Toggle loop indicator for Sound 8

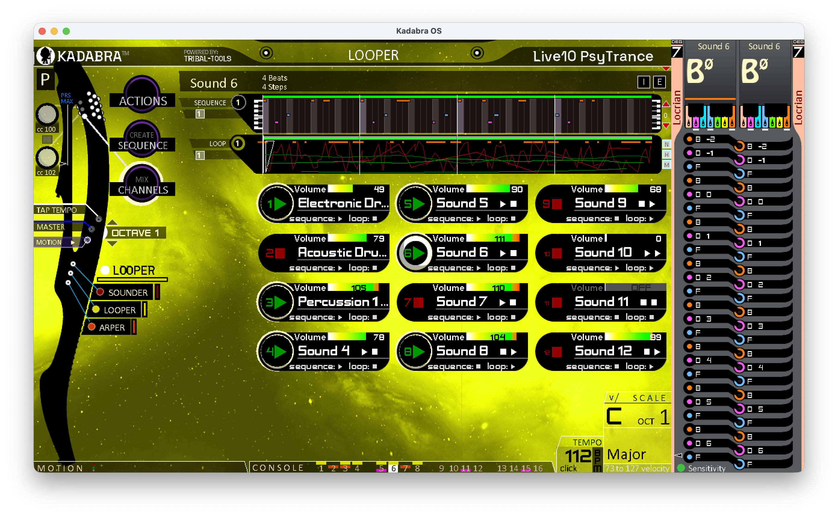512,366
